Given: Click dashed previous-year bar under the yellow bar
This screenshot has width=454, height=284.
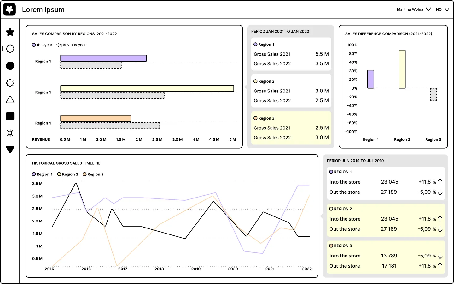Looking at the screenshot, I should (x=113, y=96).
